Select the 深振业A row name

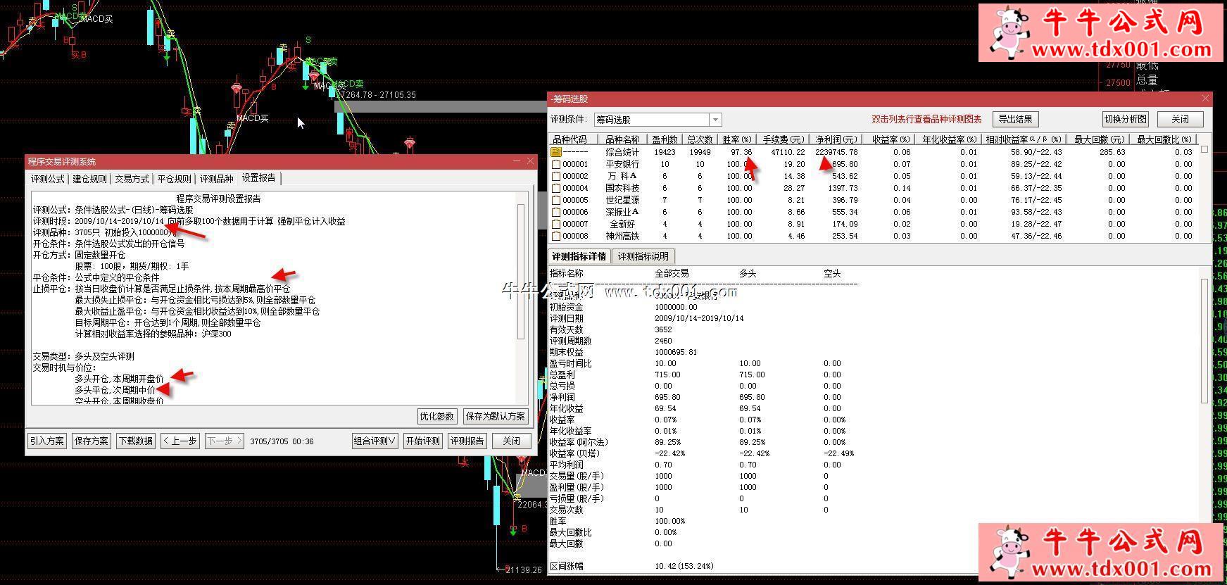point(622,212)
